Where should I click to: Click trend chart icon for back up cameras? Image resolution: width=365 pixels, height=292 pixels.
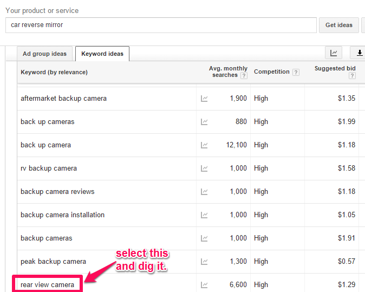click(x=204, y=122)
